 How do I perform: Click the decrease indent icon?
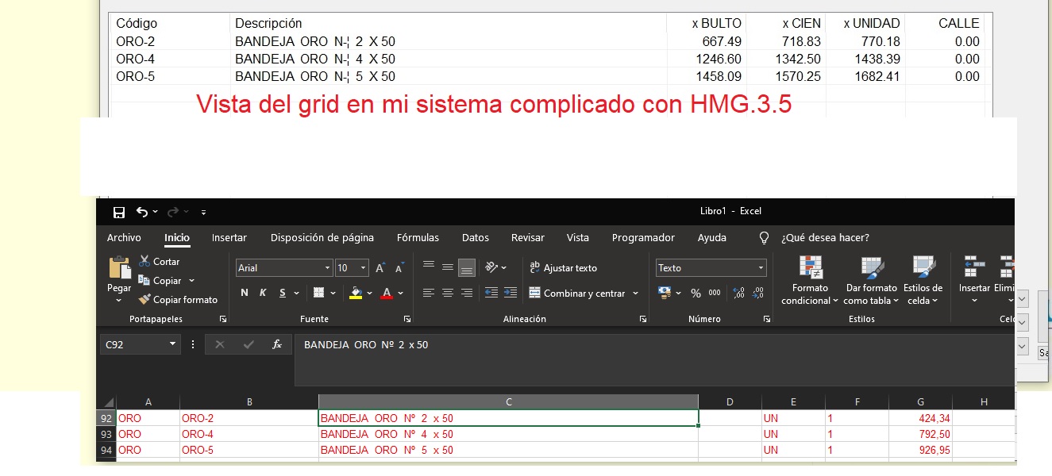pos(491,293)
